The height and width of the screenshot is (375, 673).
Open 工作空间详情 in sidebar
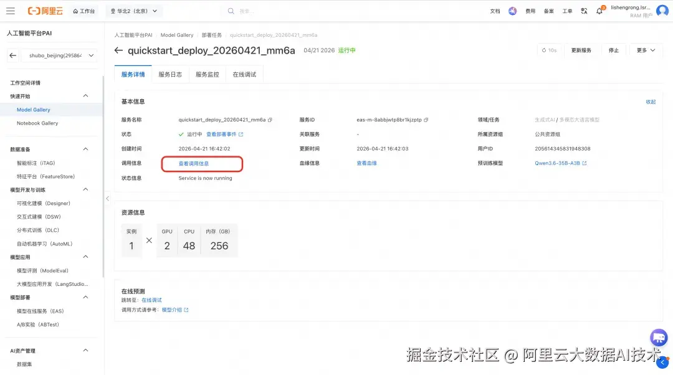26,83
